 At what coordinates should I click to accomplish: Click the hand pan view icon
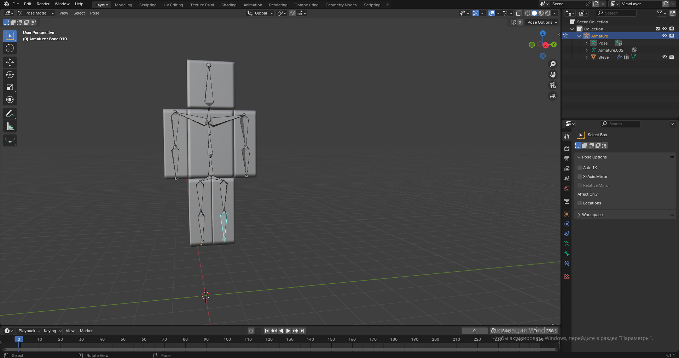tap(553, 75)
